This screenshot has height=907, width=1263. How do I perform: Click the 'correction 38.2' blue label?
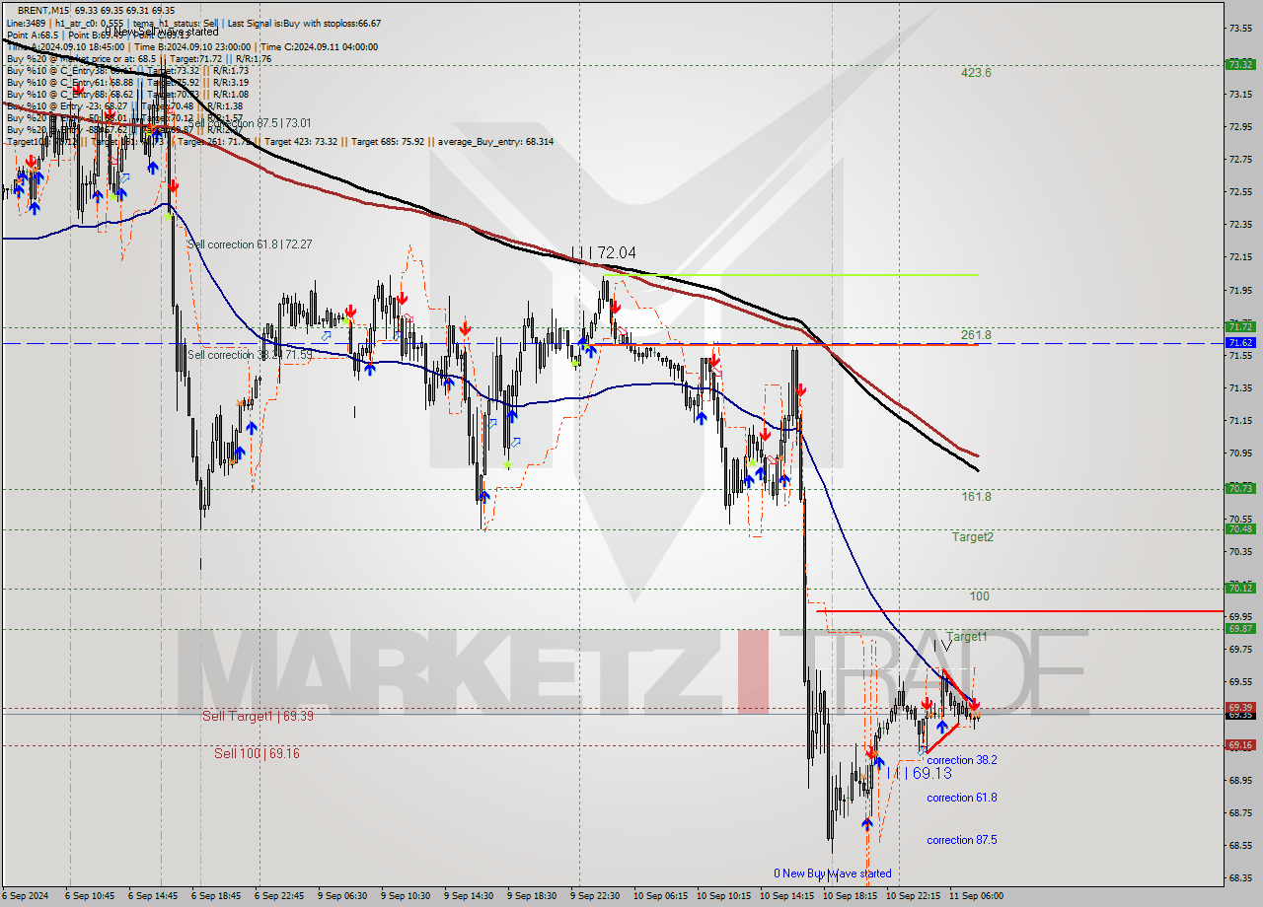coord(962,760)
